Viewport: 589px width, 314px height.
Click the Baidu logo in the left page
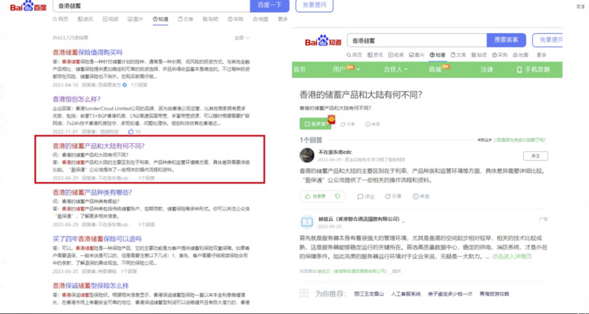click(28, 6)
